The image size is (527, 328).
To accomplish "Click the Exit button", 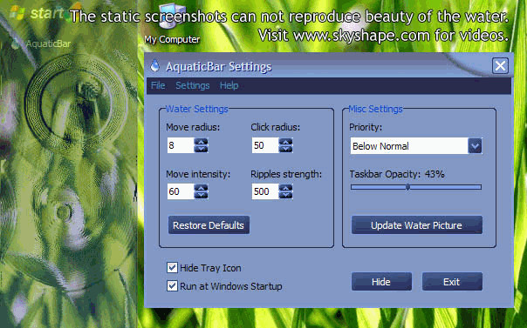I will pos(452,281).
